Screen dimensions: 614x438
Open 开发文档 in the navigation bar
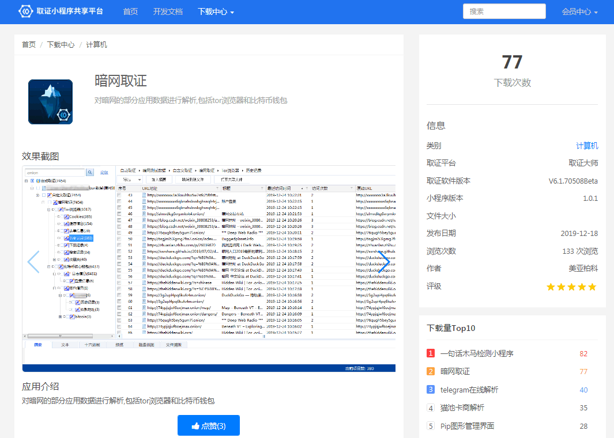pyautogui.click(x=168, y=12)
